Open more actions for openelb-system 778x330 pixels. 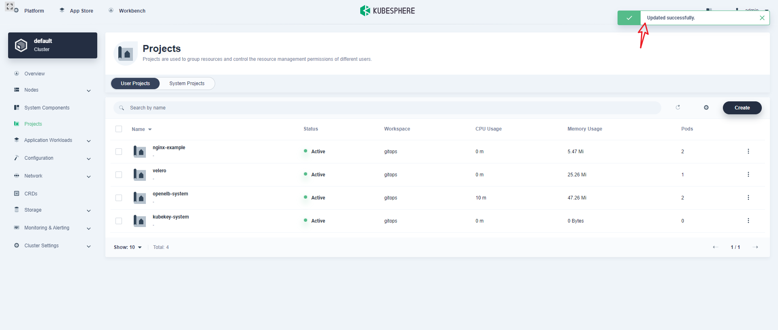[x=748, y=197]
